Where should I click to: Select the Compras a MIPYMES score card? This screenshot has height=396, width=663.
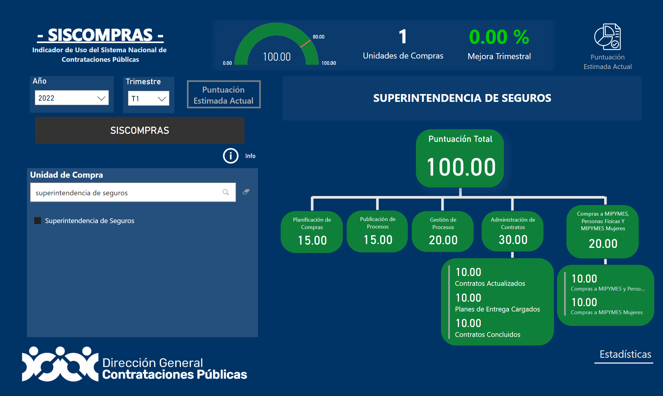(603, 231)
